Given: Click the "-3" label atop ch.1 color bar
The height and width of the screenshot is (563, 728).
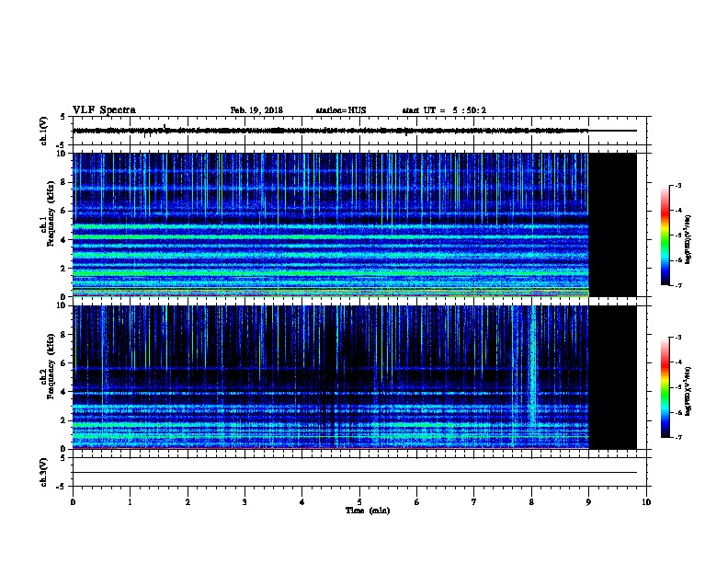Looking at the screenshot, I should click(677, 185).
